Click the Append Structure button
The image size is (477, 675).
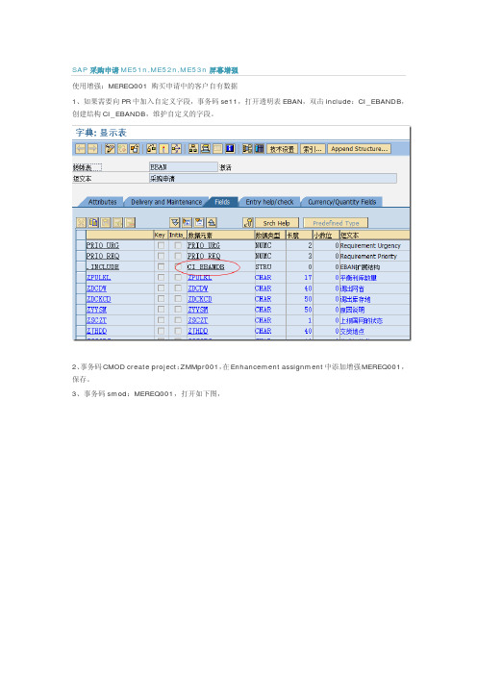pos(359,149)
